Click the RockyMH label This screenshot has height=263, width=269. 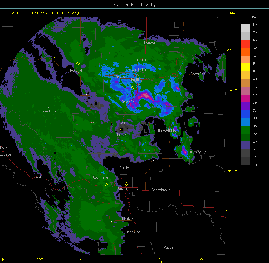76,71
